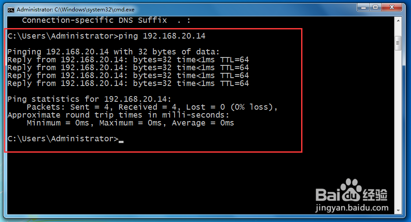Click the empty scrollbar track below thumb

(398, 132)
